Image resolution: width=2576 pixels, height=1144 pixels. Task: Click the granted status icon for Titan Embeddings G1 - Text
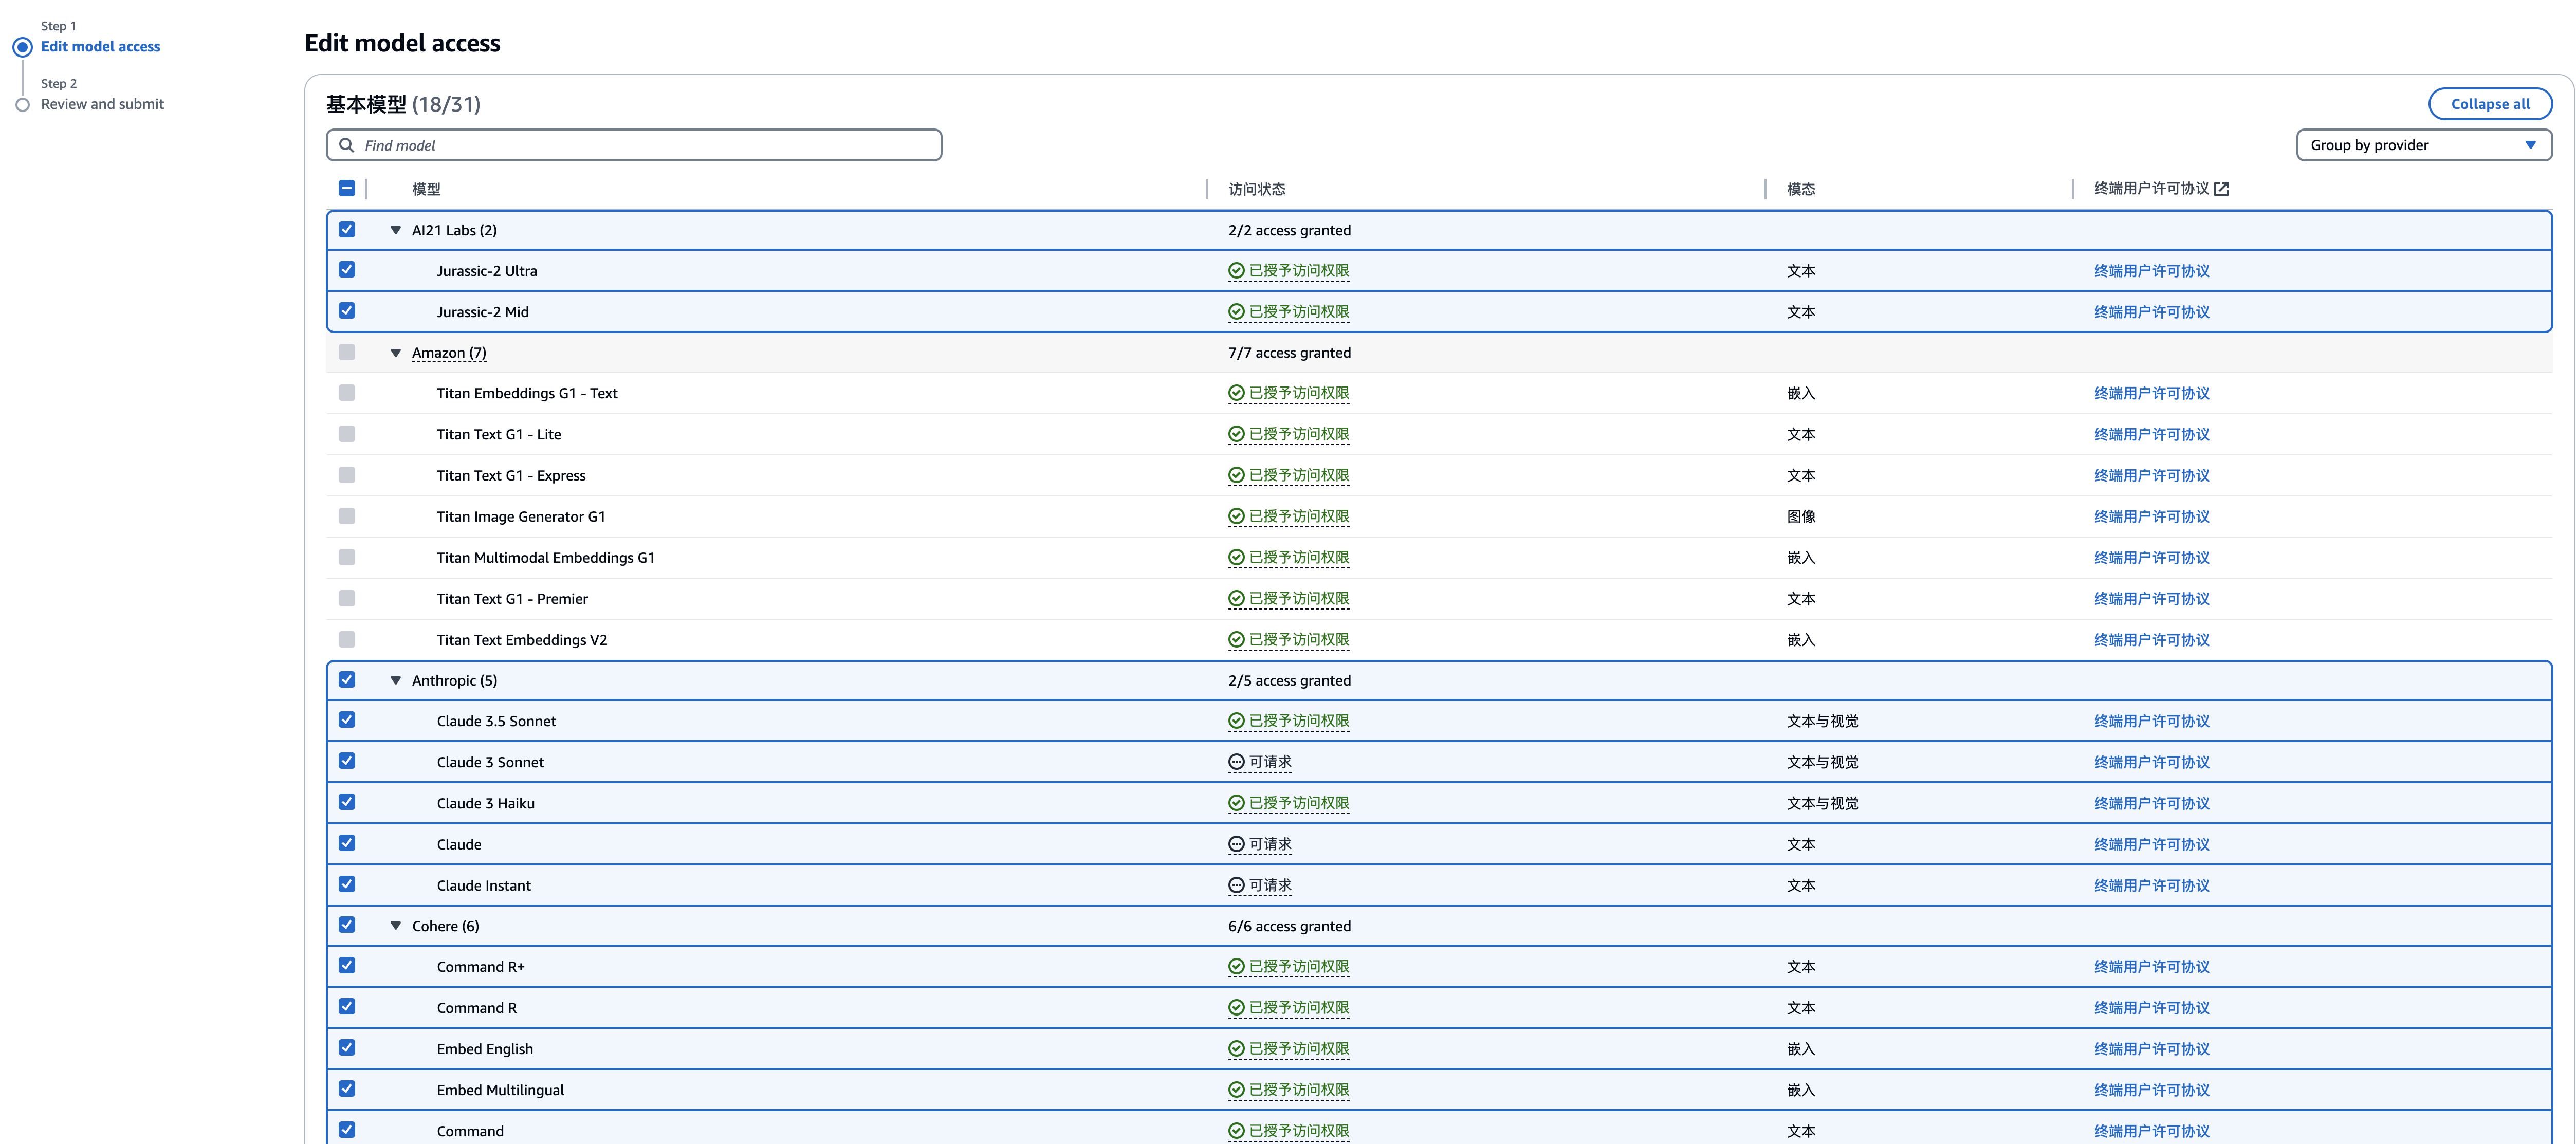[1236, 393]
